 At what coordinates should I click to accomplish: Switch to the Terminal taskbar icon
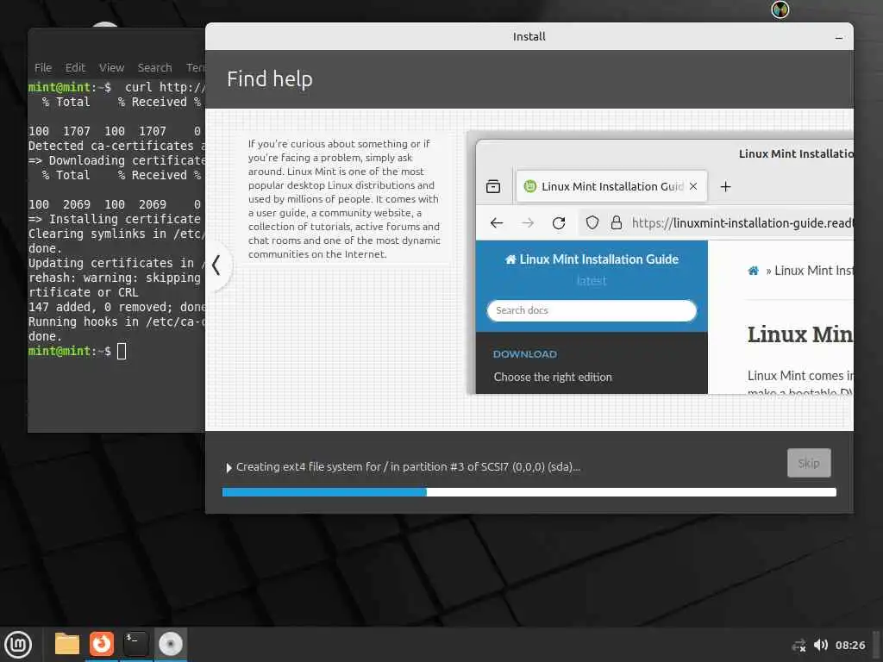point(135,644)
